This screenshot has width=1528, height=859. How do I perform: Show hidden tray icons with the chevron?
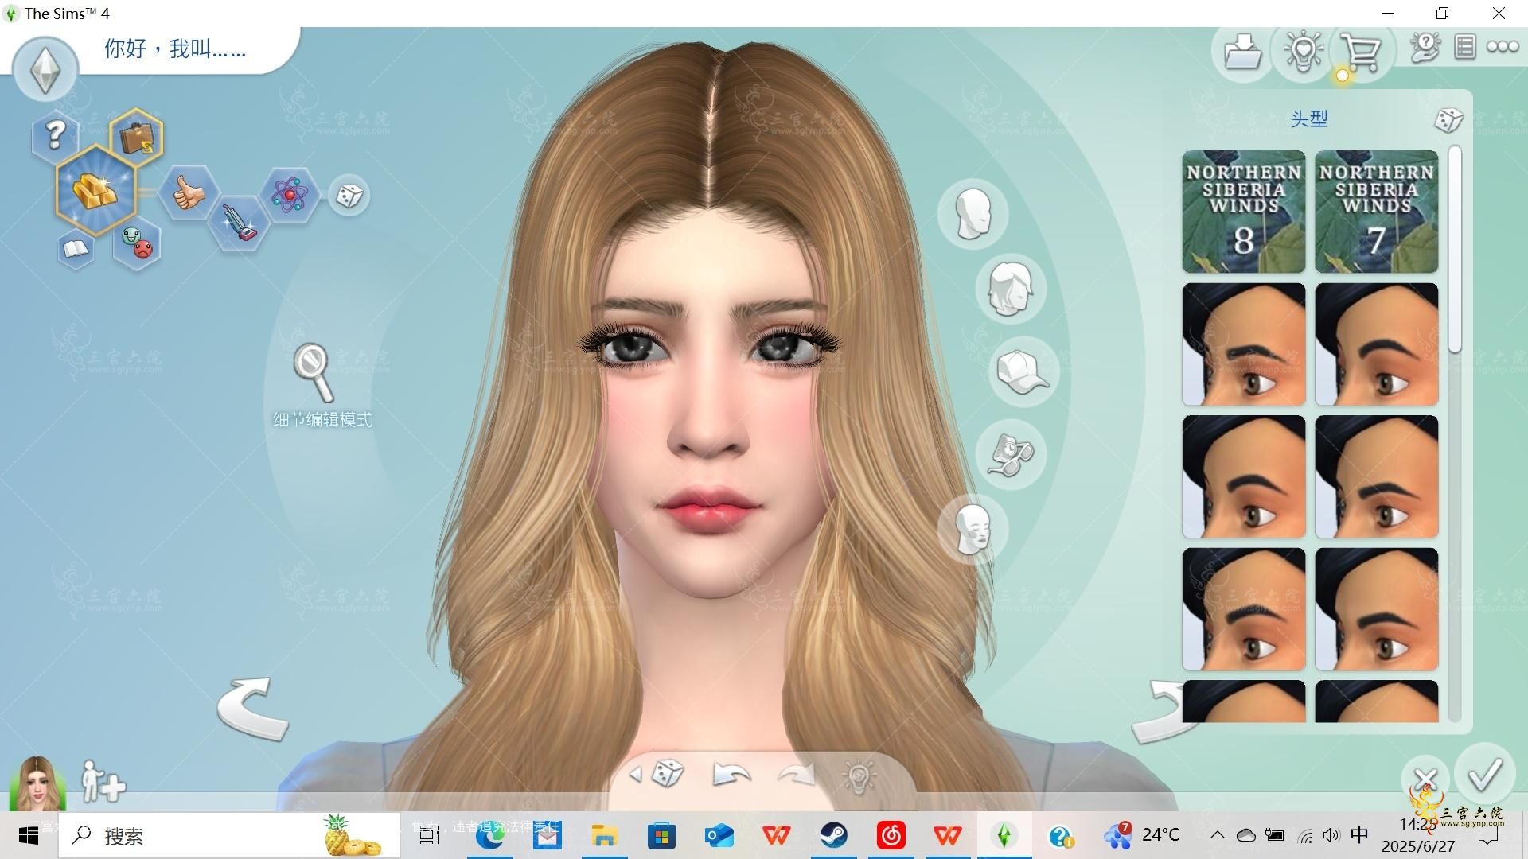click(x=1217, y=835)
